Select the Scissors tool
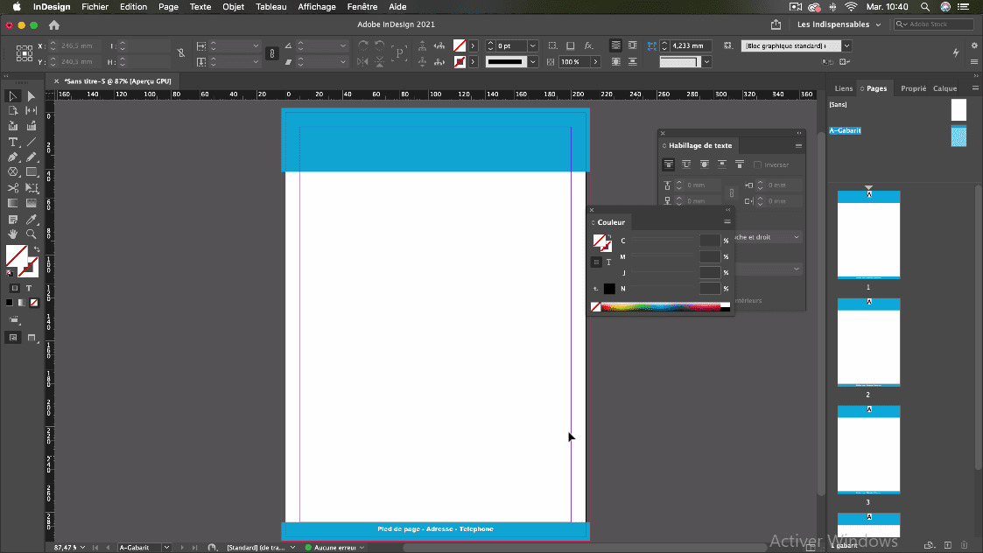Screen dimensions: 983x553 click(x=12, y=187)
